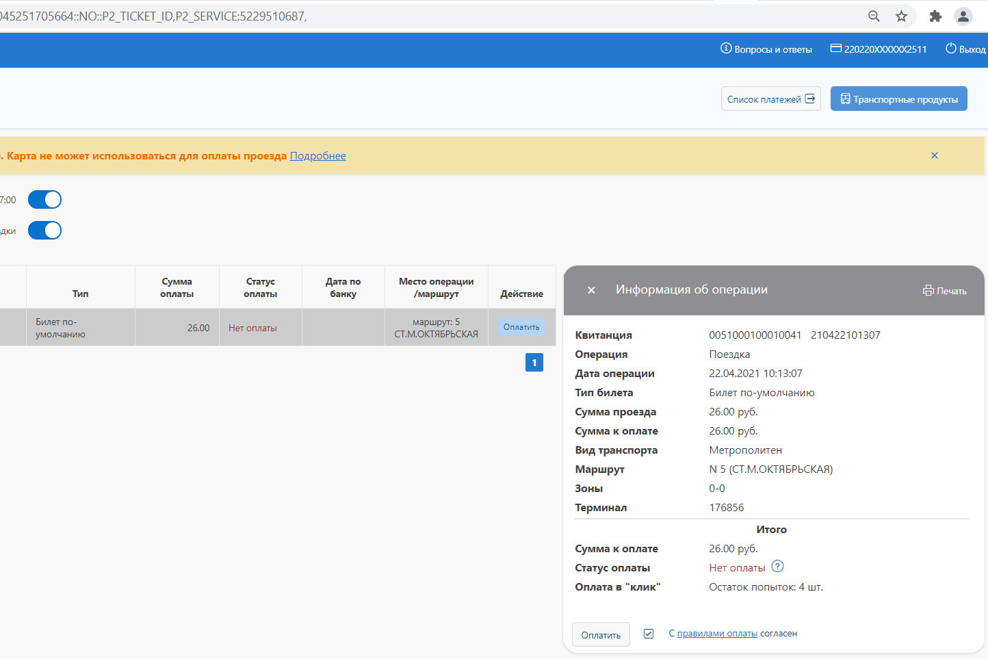988x659 pixels.
Task: Click маршрут: 5 СТ.М.ОКТЯБРЬСКАЯ cell
Action: click(x=437, y=328)
